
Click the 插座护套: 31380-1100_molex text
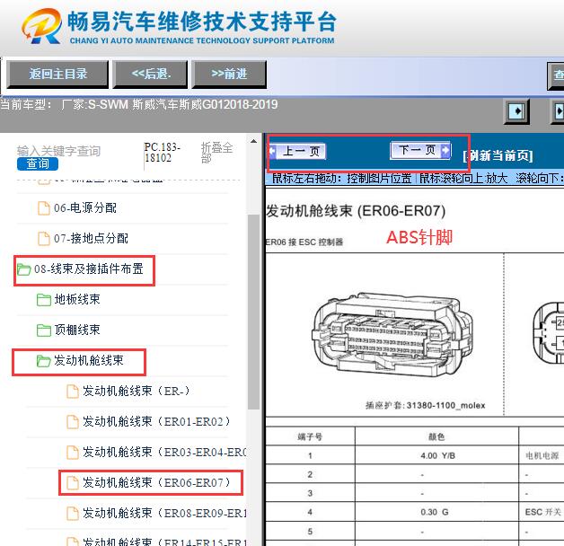[x=425, y=405]
